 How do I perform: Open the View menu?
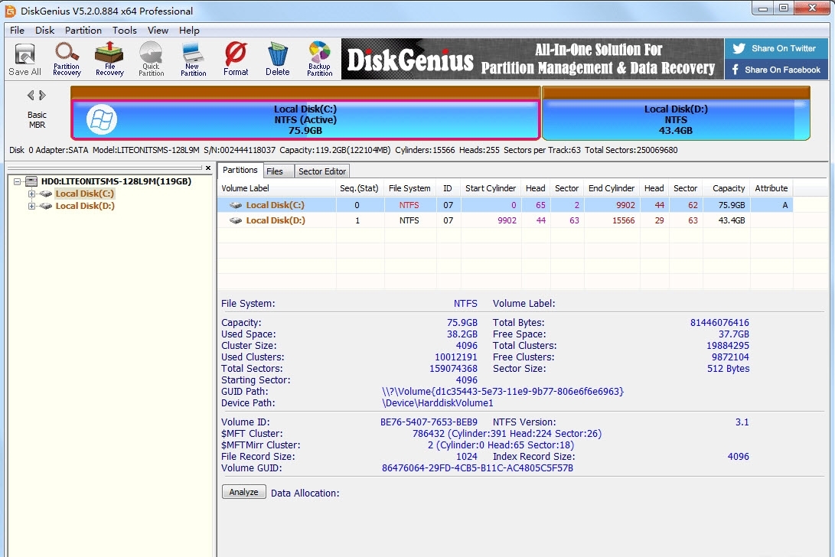158,31
